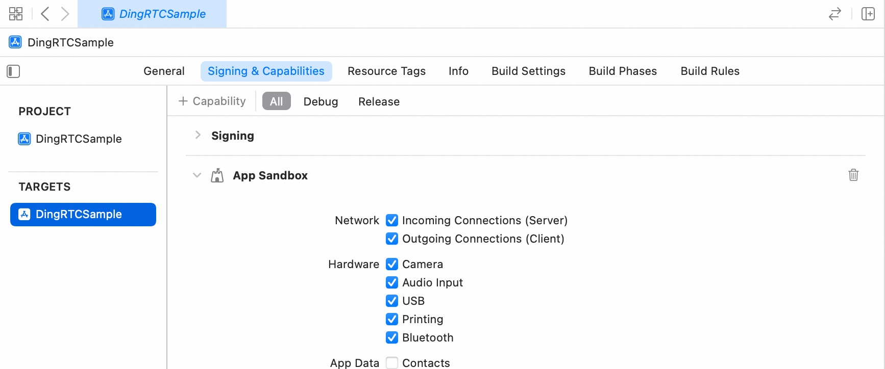Go forward with the right arrow
Screen dimensions: 885x369
(65, 14)
